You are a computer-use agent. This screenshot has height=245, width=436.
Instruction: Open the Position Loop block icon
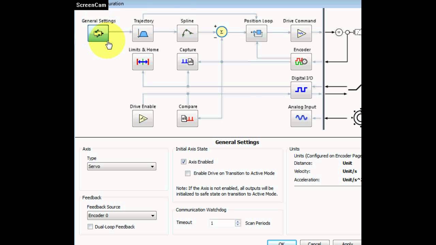[x=256, y=33]
